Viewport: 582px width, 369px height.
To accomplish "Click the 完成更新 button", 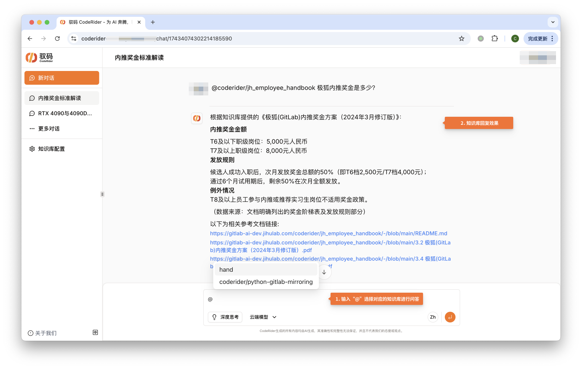I will point(540,39).
